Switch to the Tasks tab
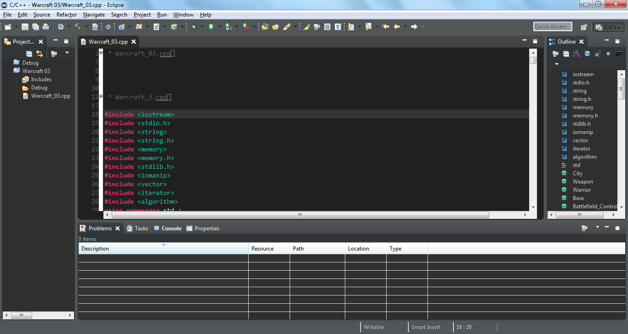Screen dimensions: 628x334 pyautogui.click(x=137, y=228)
